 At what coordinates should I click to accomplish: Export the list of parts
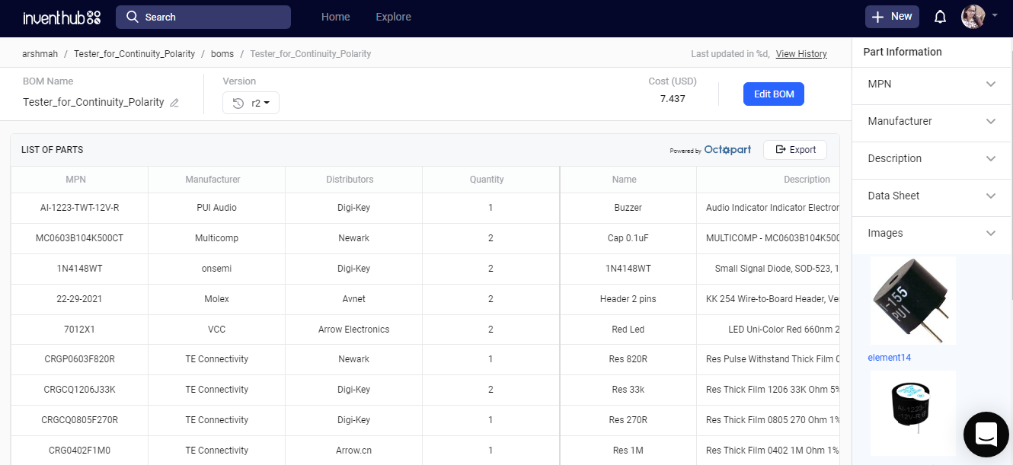(795, 150)
